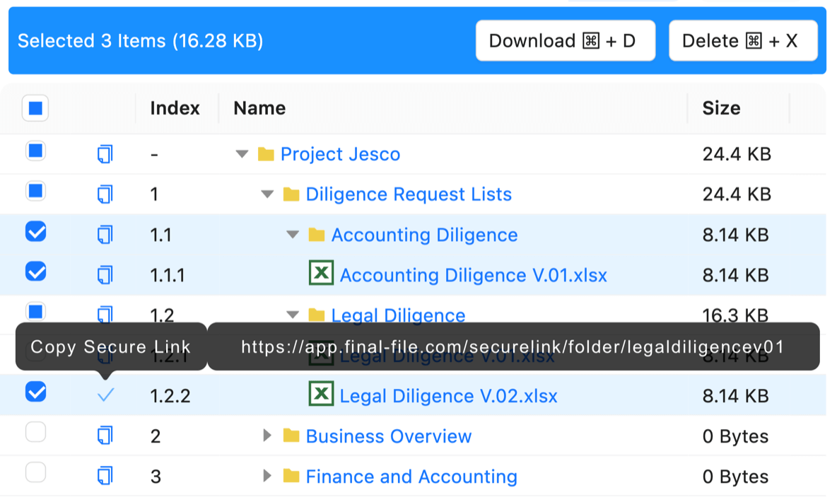Copy secure link for Diligence Request Lists
The height and width of the screenshot is (502, 837).
(x=105, y=194)
